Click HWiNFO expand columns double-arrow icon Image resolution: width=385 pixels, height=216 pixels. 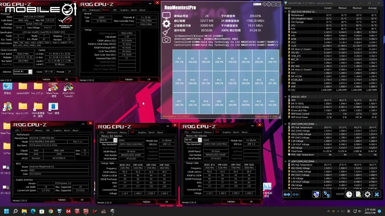click(x=287, y=195)
